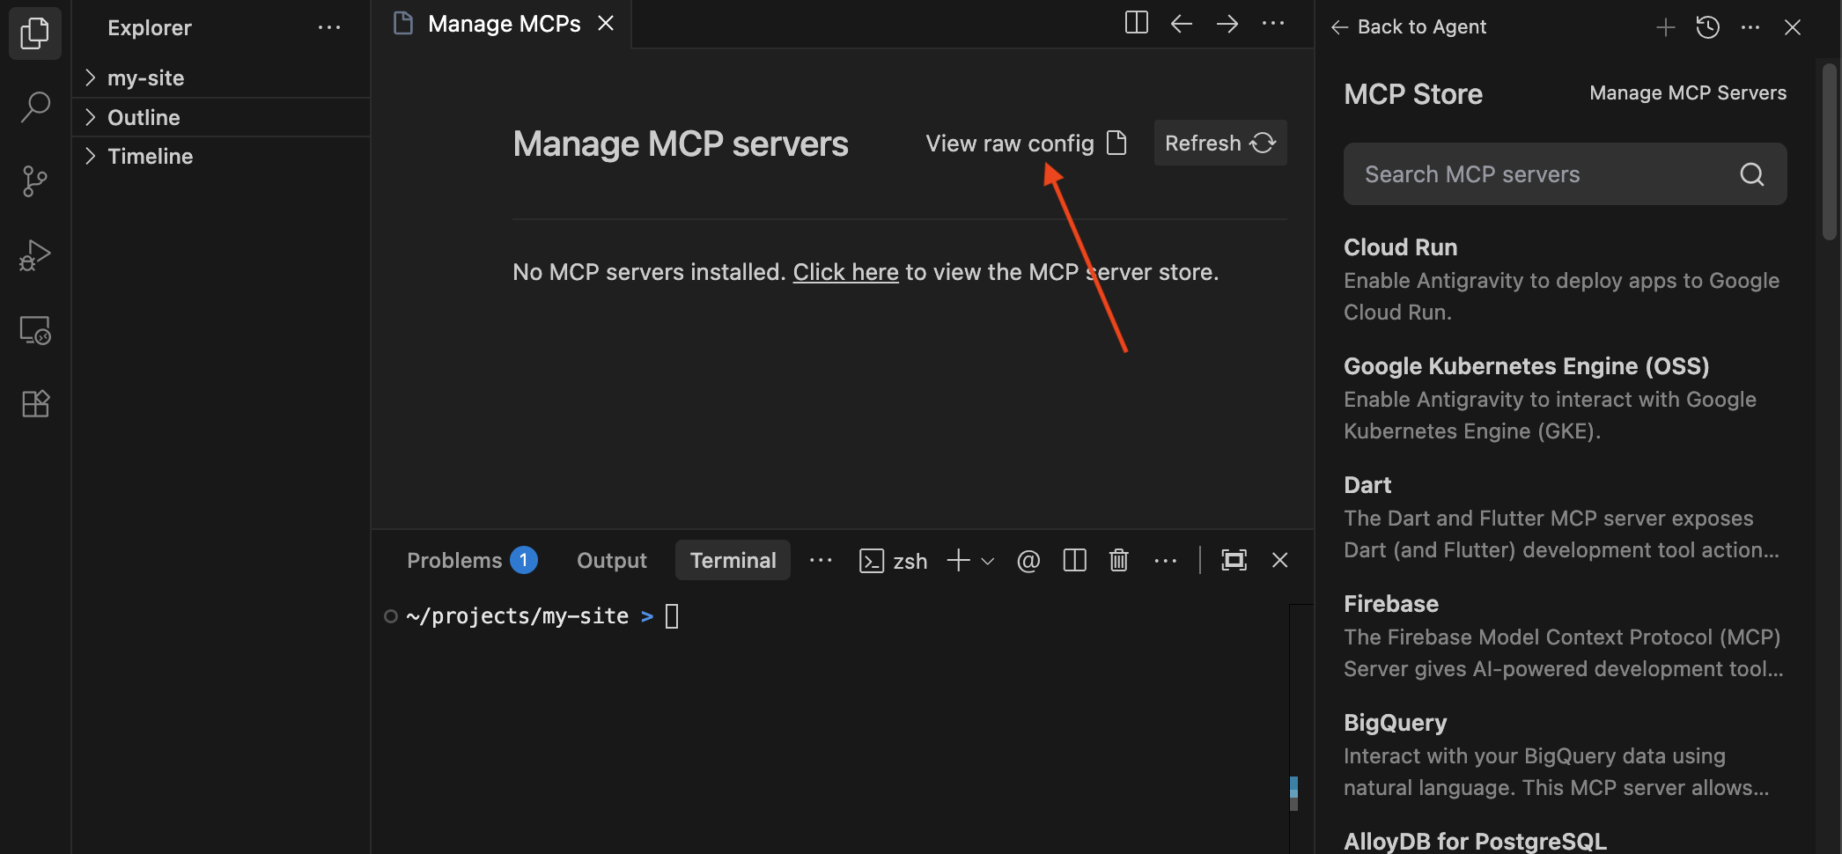Refresh the MCP servers list
Image resolution: width=1842 pixels, height=854 pixels.
(x=1219, y=143)
